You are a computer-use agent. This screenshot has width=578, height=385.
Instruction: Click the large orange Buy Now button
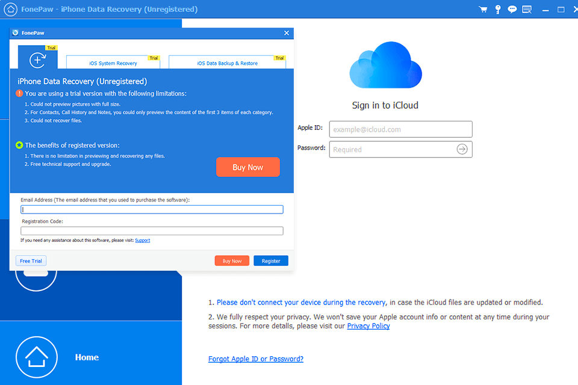(x=248, y=167)
